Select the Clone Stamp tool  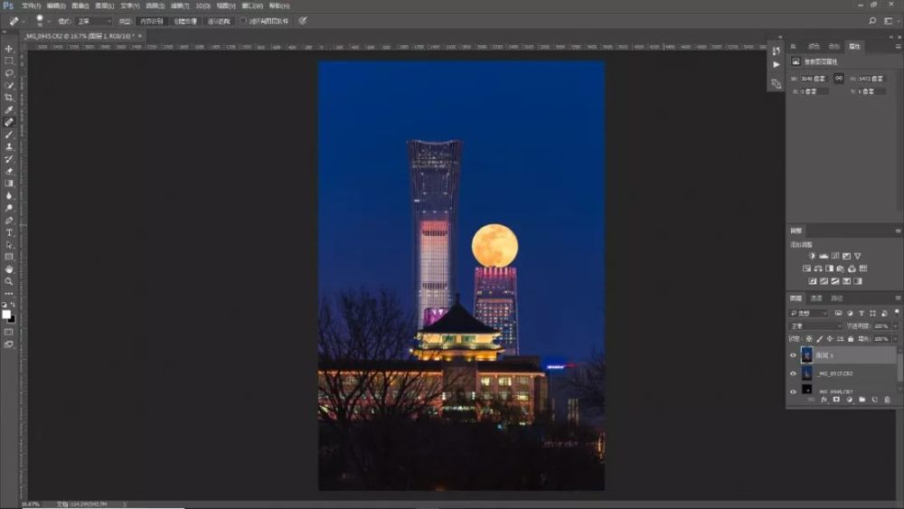point(9,146)
